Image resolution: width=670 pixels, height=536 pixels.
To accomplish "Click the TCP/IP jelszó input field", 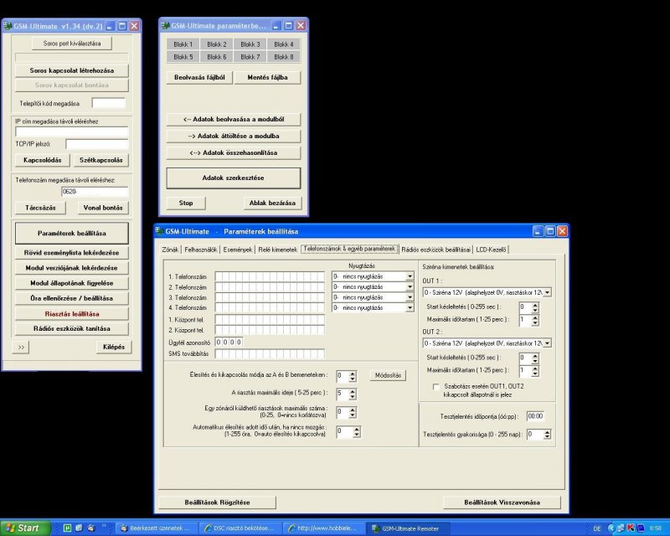I will tap(97, 144).
